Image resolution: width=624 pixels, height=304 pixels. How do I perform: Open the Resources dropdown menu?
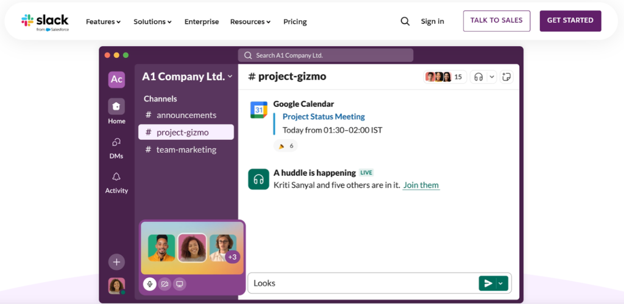pyautogui.click(x=250, y=22)
